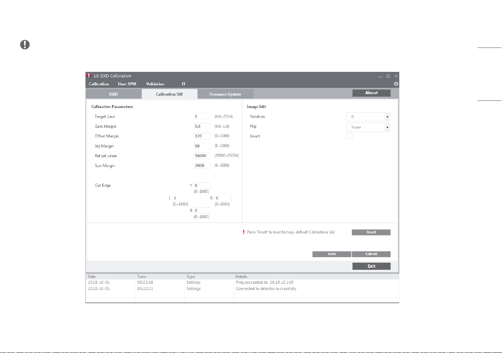
Task: Click the Cut Edge R input field
Action: click(x=223, y=198)
